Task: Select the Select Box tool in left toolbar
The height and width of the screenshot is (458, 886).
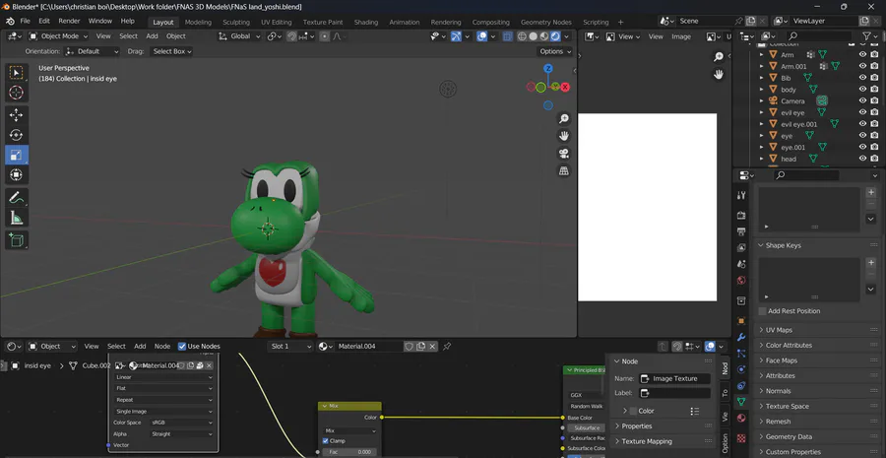Action: click(x=17, y=72)
